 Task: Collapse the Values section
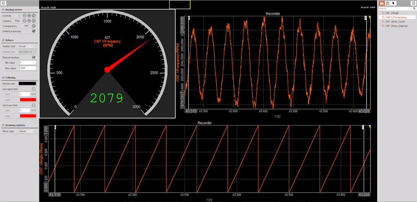[x=3, y=40]
